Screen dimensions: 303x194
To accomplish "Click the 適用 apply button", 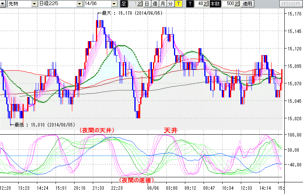I will tap(247, 4).
